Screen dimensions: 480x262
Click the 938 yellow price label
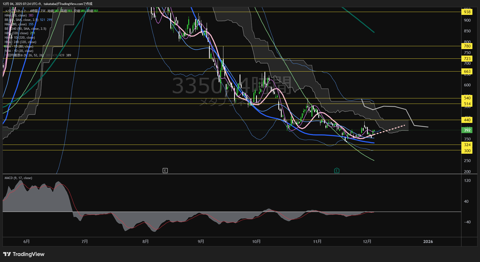click(x=467, y=12)
